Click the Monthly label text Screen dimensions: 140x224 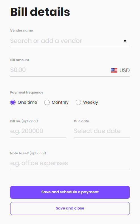click(60, 102)
